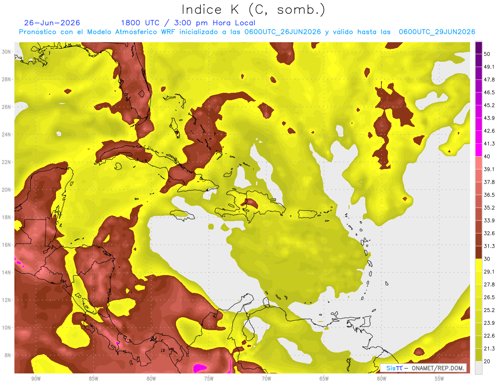Click the latitude label "30N"
The width and height of the screenshot is (498, 384).
coord(6,52)
